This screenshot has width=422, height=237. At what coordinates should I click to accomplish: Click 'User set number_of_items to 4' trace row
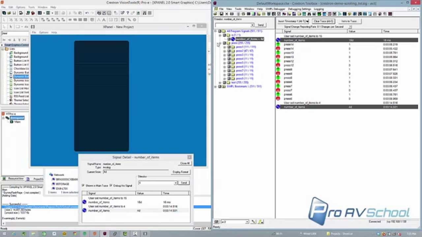(x=347, y=103)
